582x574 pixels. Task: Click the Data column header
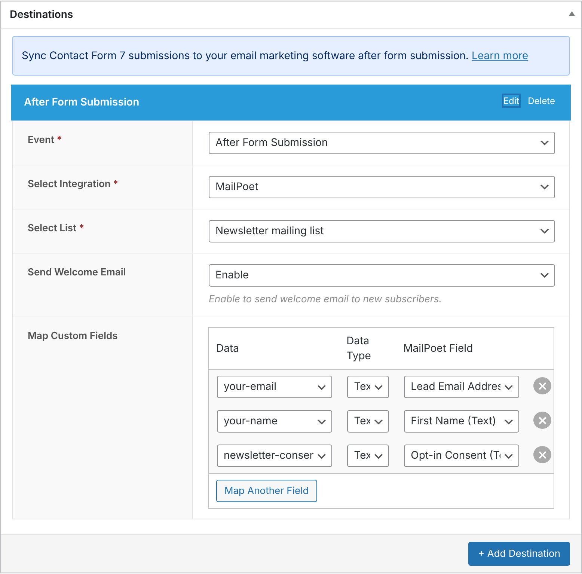click(x=227, y=348)
